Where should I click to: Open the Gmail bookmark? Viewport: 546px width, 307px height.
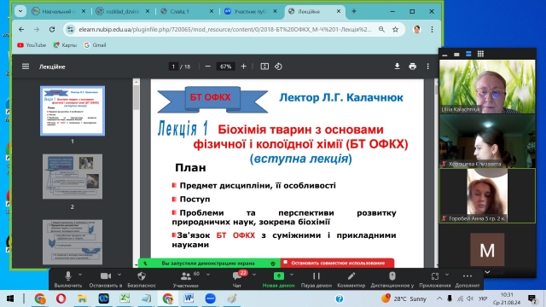pos(95,45)
